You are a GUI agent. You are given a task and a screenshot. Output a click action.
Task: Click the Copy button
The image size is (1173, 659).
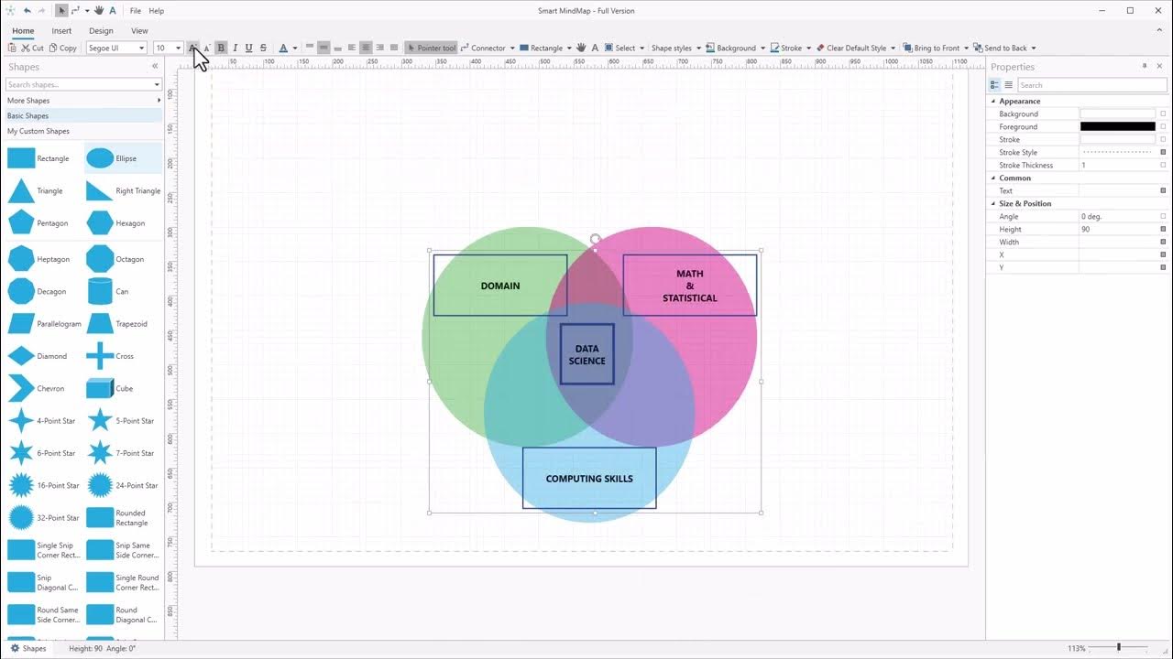(63, 48)
